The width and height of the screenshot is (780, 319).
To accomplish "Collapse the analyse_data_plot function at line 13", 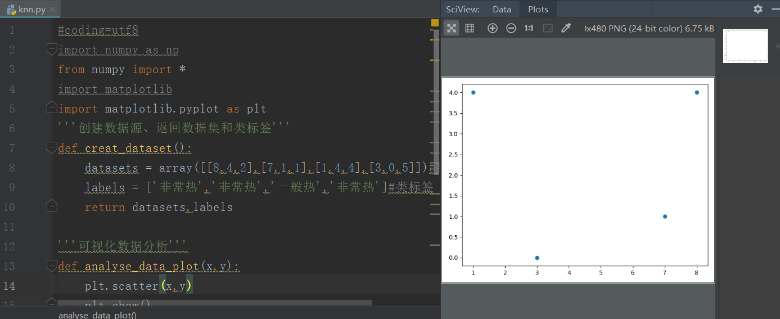I will pyautogui.click(x=52, y=266).
